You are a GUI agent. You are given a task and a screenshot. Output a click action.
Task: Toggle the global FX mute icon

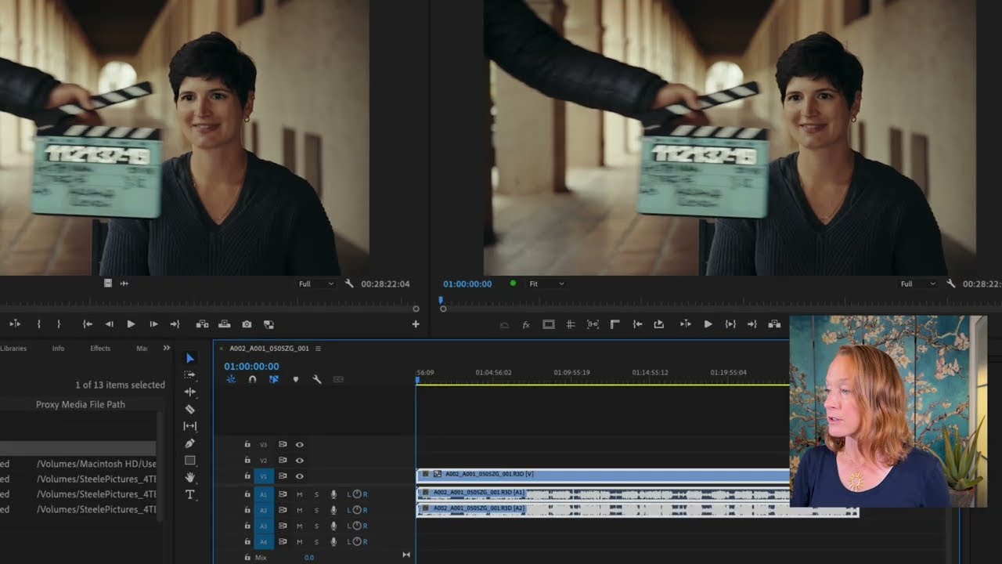(526, 324)
